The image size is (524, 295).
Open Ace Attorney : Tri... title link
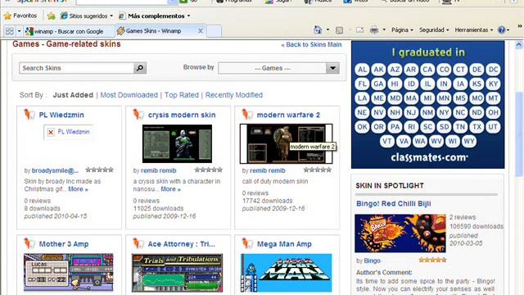coord(182,244)
